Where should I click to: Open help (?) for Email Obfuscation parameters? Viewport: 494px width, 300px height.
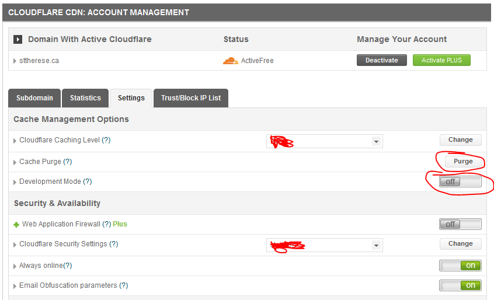click(x=123, y=285)
